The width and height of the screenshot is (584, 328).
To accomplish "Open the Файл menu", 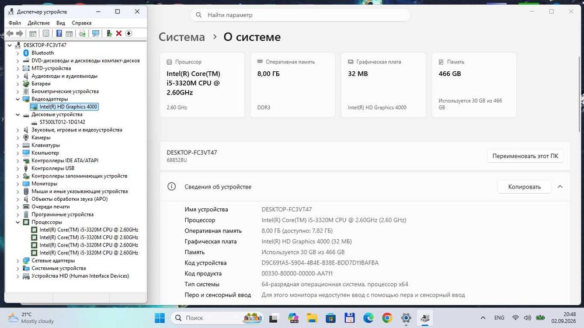I will (15, 23).
